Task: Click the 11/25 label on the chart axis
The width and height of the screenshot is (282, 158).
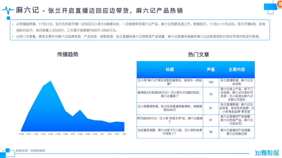Action: [58, 134]
